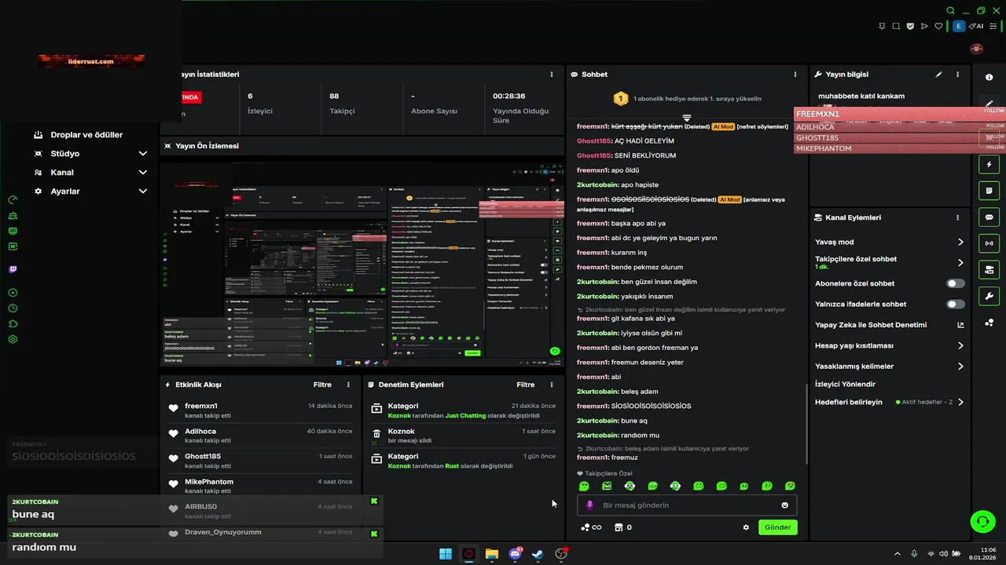Viewport: 1006px width, 565px height.
Task: Open Adilhoca in Etkinlik Akışı list
Action: (x=200, y=431)
